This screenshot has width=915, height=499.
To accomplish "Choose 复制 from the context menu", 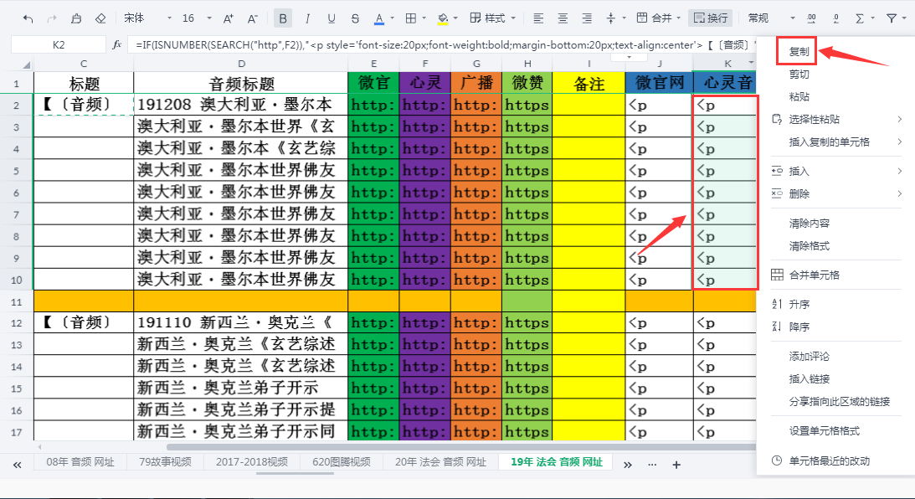I will tap(799, 51).
